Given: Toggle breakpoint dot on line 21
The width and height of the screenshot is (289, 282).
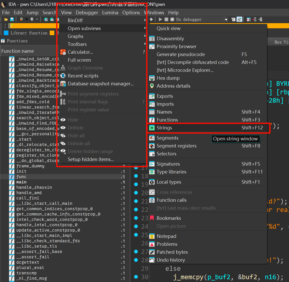Looking at the screenshot, I should [x=136, y=201].
